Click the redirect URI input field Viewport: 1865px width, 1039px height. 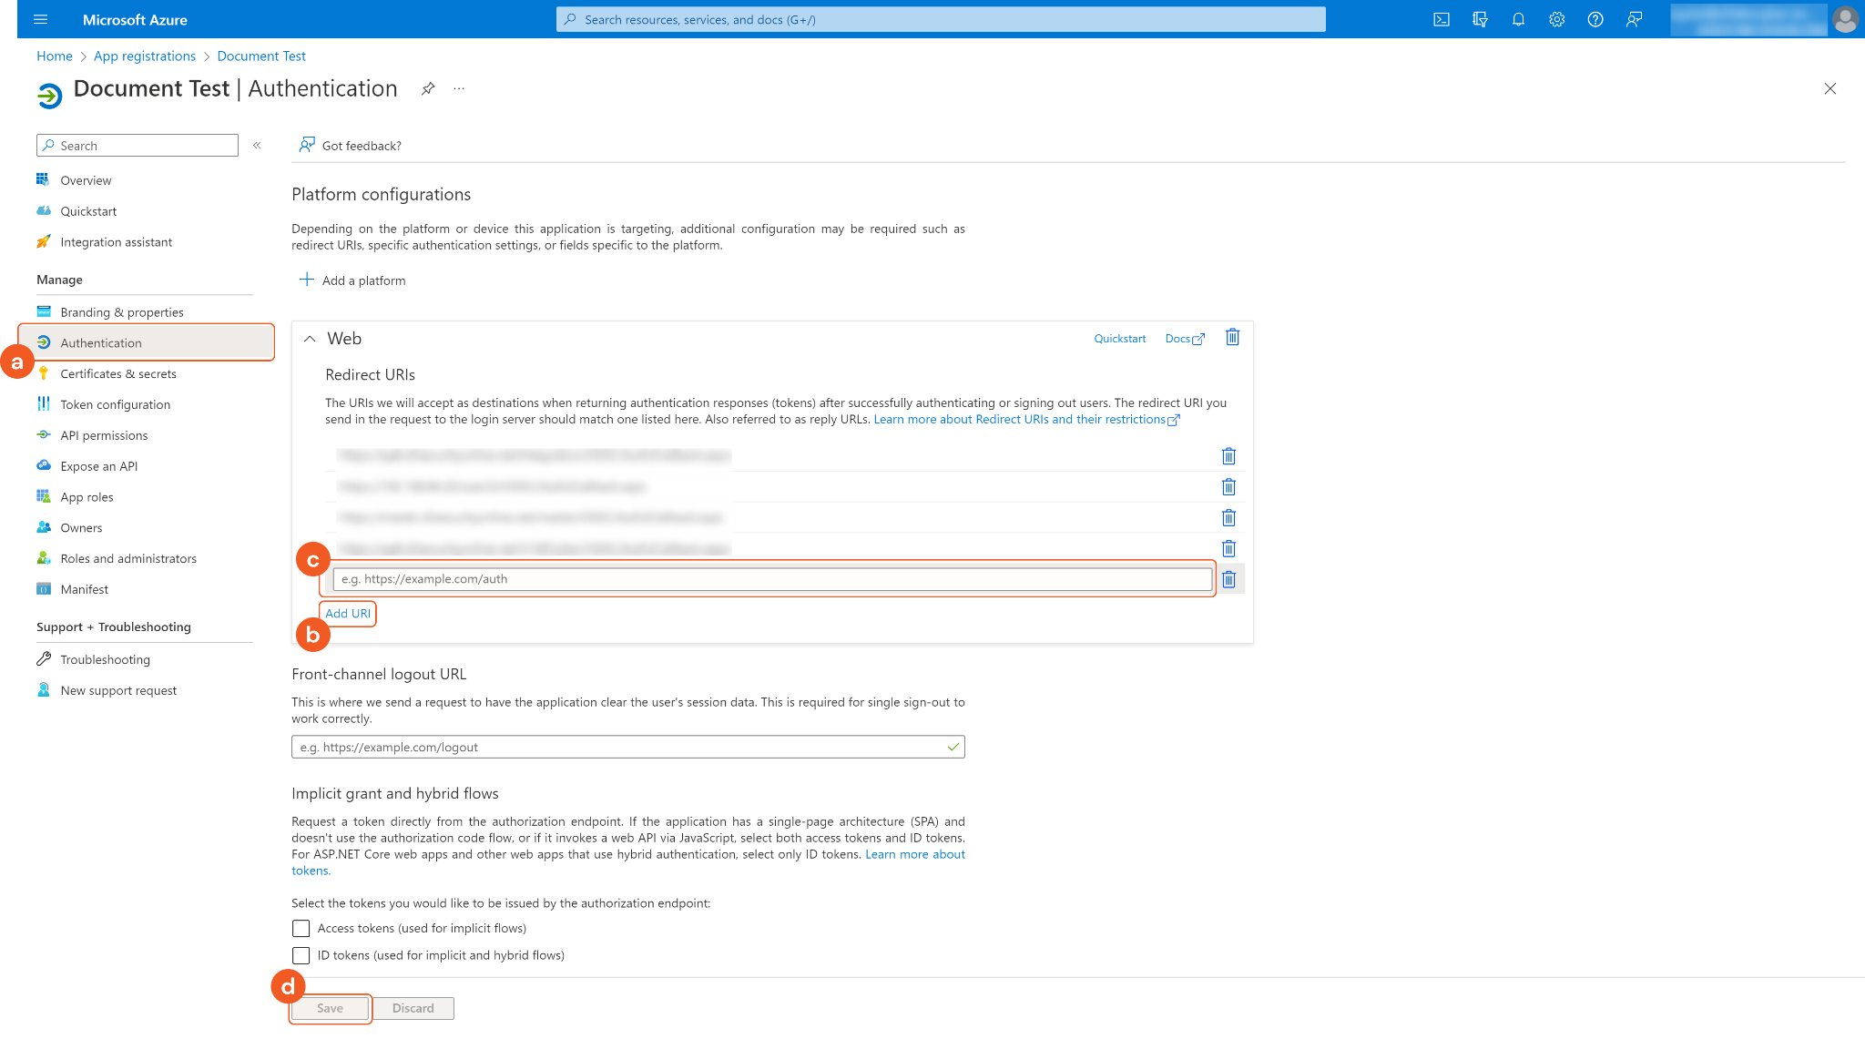771,579
